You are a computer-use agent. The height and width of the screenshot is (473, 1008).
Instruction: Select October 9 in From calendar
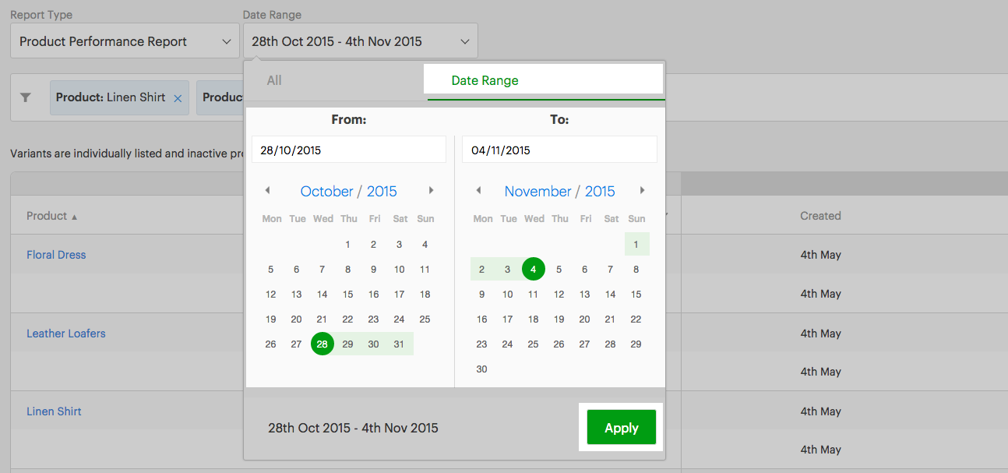coord(374,270)
